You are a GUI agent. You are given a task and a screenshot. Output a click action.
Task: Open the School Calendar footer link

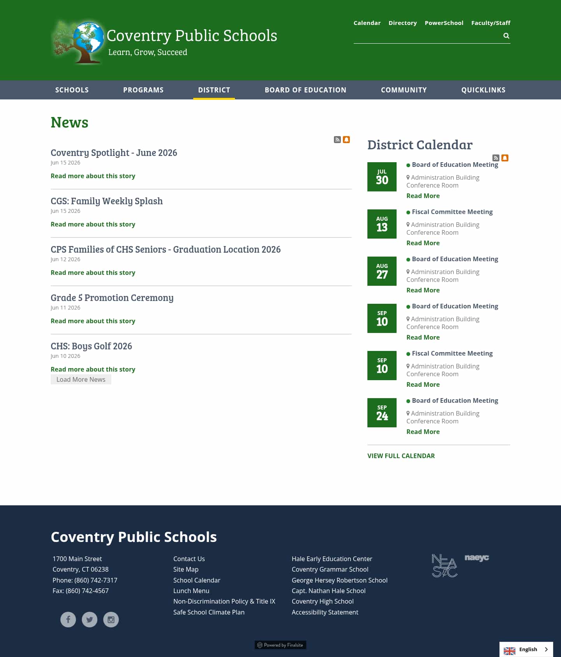tap(197, 580)
